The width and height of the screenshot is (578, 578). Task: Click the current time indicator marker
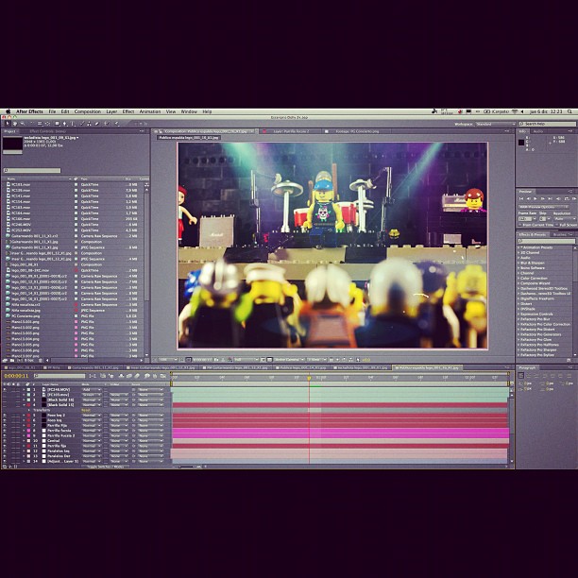pos(309,378)
